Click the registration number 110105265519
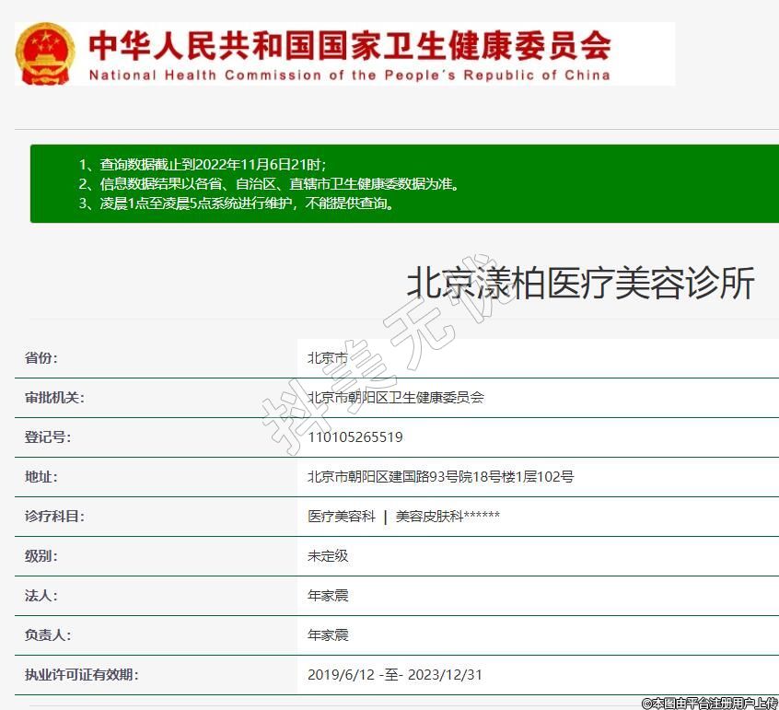This screenshot has height=710, width=779. click(x=355, y=437)
